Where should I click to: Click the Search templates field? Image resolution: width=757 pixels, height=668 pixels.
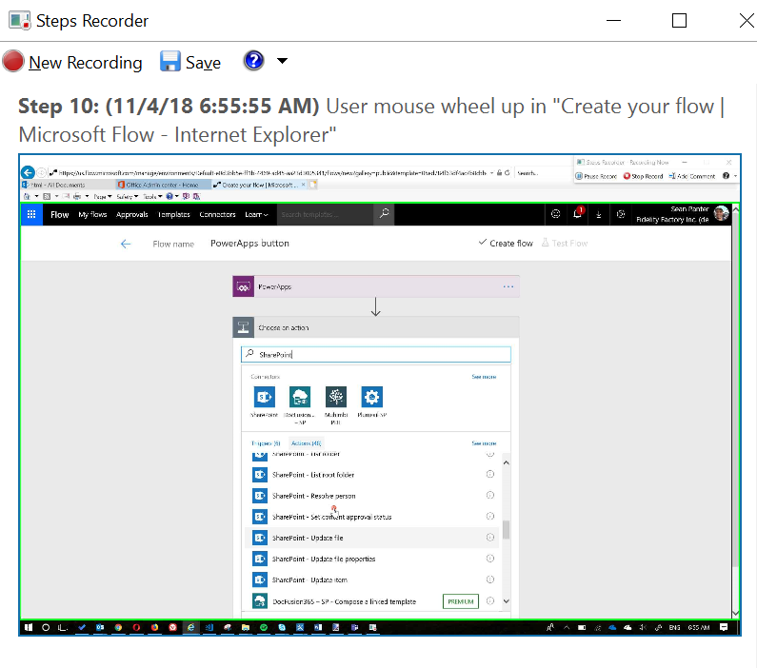[x=326, y=214]
